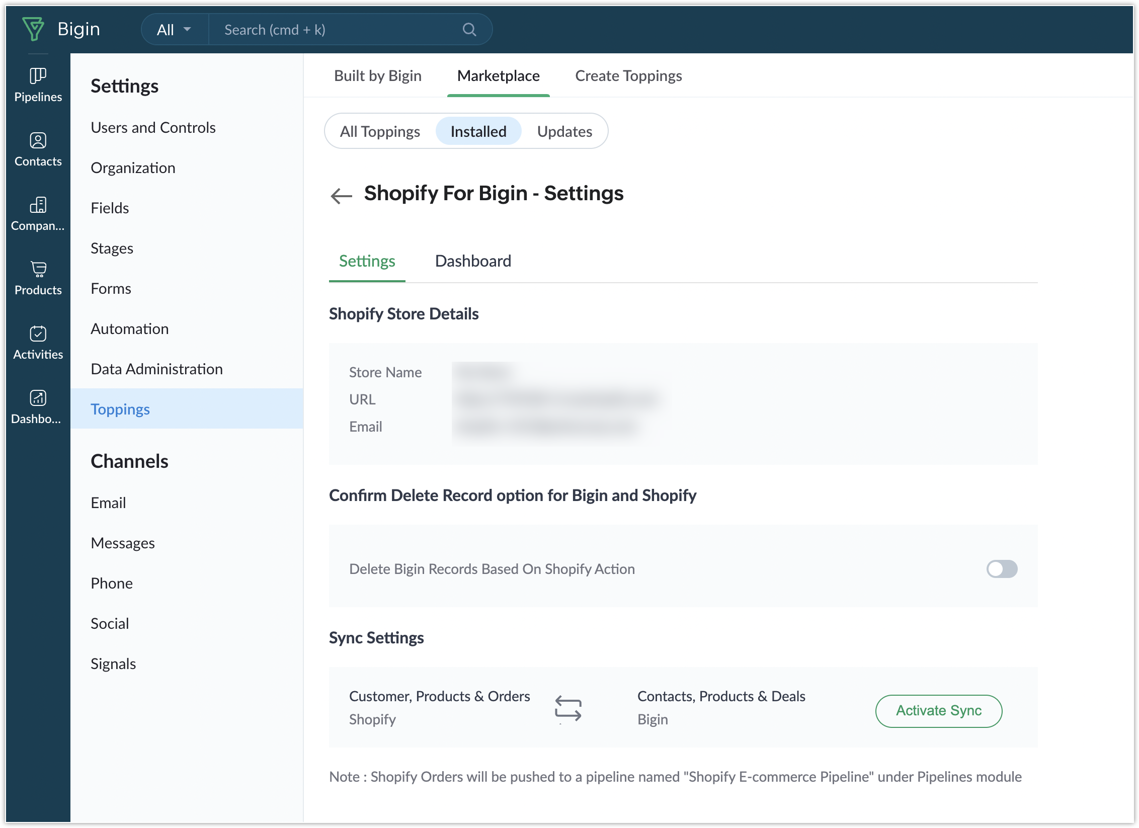Select the Create Toppings tab
Image resolution: width=1139 pixels, height=828 pixels.
pyautogui.click(x=628, y=76)
